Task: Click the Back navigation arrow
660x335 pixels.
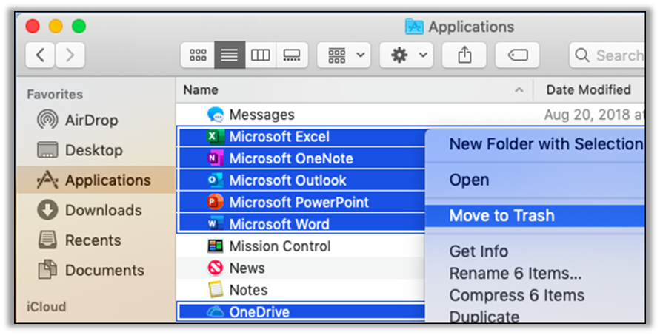Action: coord(40,55)
